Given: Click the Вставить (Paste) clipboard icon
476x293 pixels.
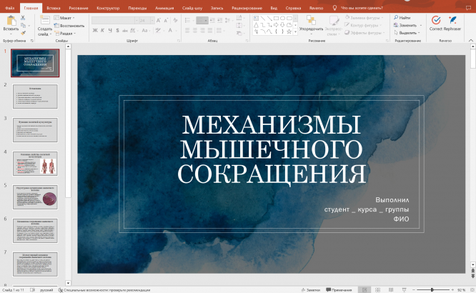Looking at the screenshot, I should tap(11, 21).
